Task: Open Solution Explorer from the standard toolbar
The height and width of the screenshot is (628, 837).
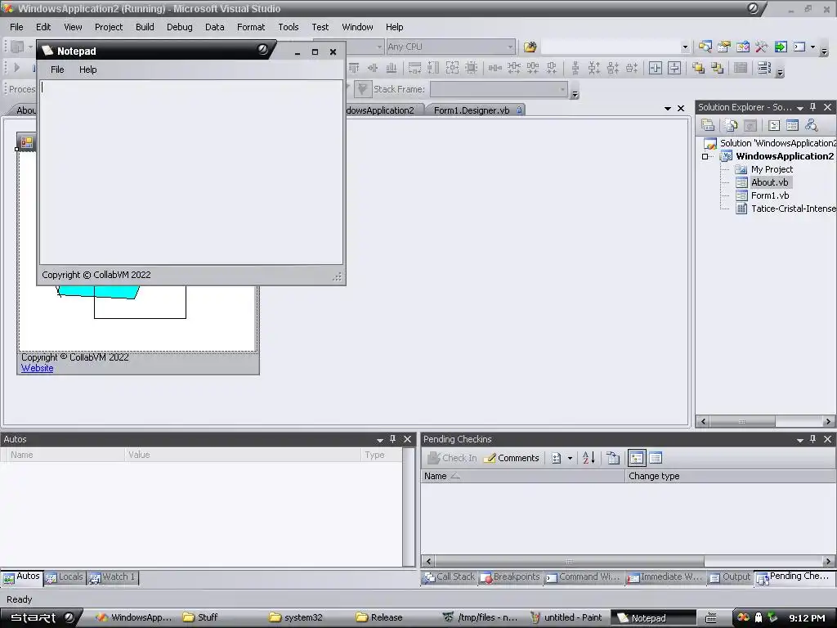Action: [705, 47]
